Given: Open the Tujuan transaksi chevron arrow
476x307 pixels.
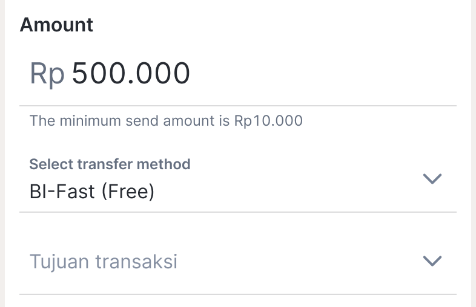Looking at the screenshot, I should (x=432, y=261).
